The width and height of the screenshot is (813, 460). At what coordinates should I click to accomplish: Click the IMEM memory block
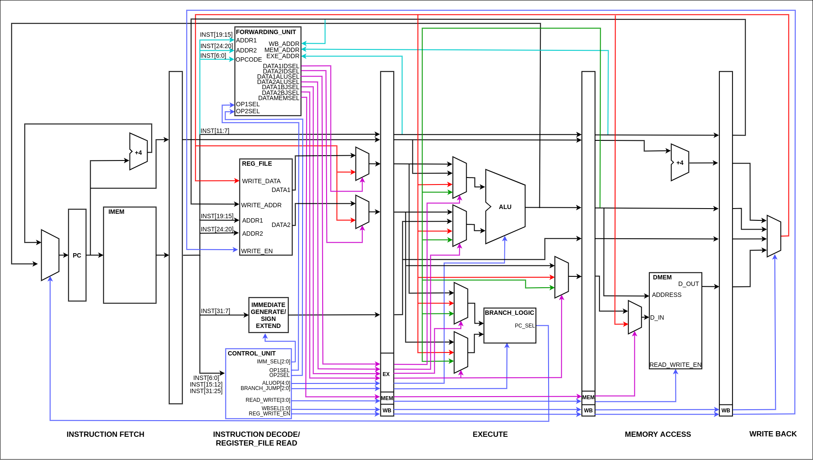coord(130,255)
